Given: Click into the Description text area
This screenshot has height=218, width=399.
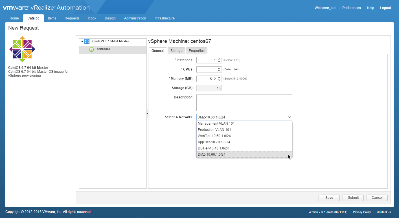Looking at the screenshot, I should [244, 103].
